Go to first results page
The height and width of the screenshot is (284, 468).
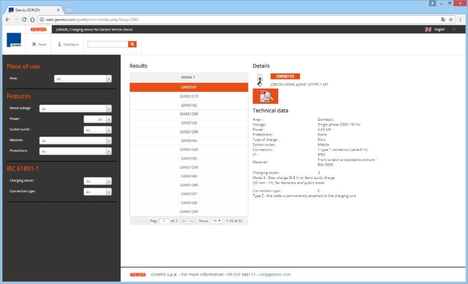[x=135, y=221]
